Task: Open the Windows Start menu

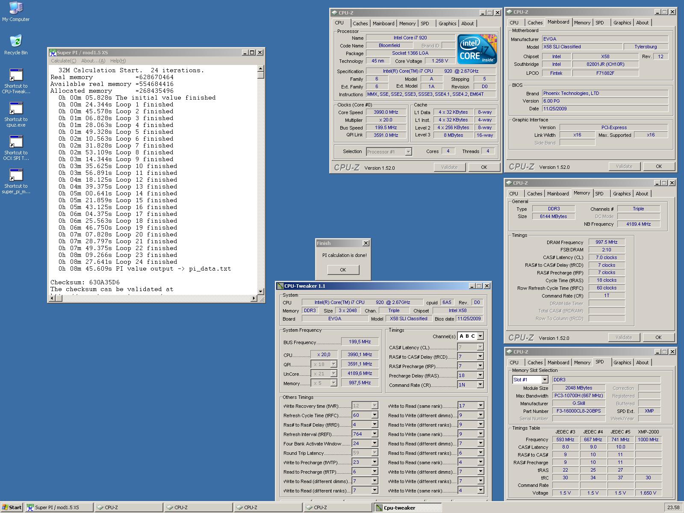Action: (12, 507)
